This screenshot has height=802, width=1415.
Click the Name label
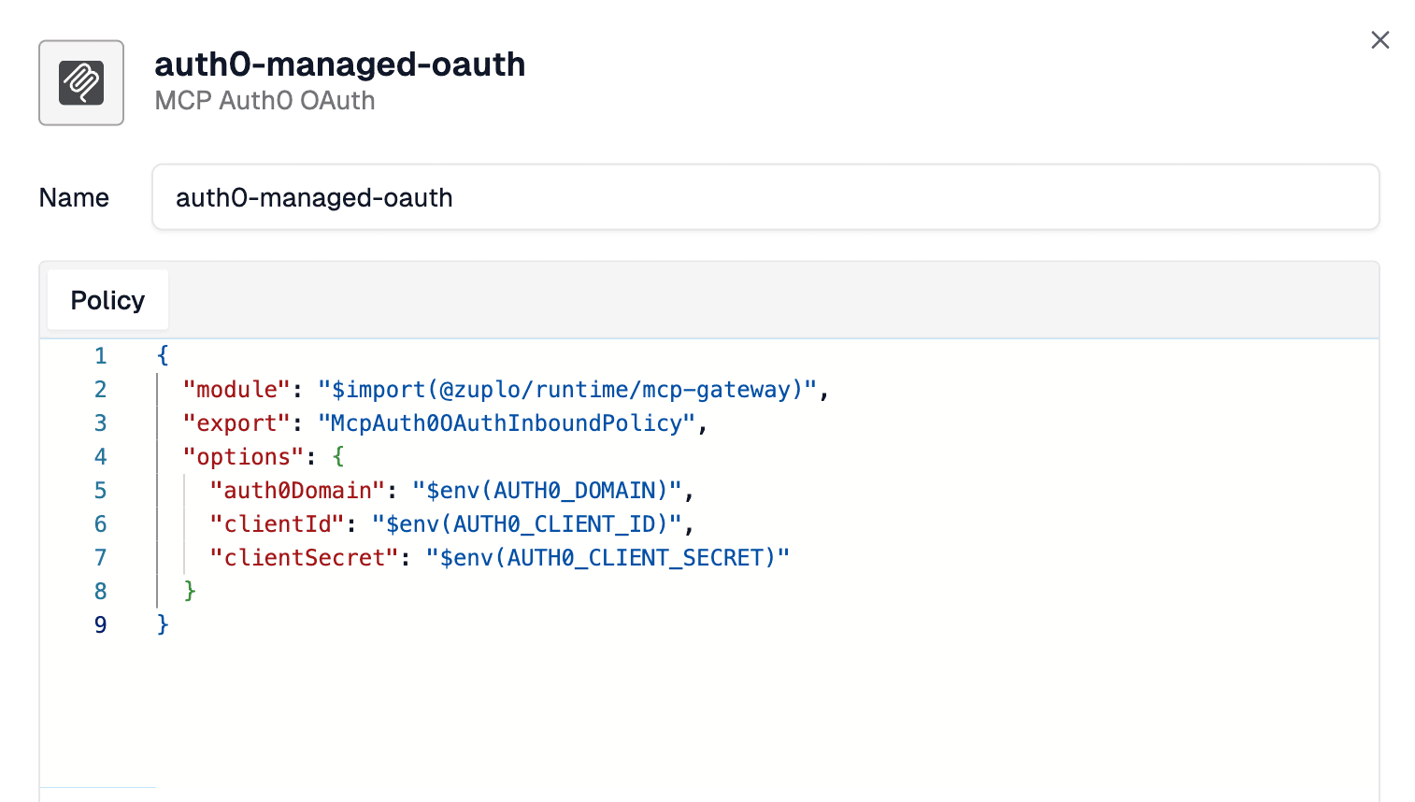click(74, 198)
